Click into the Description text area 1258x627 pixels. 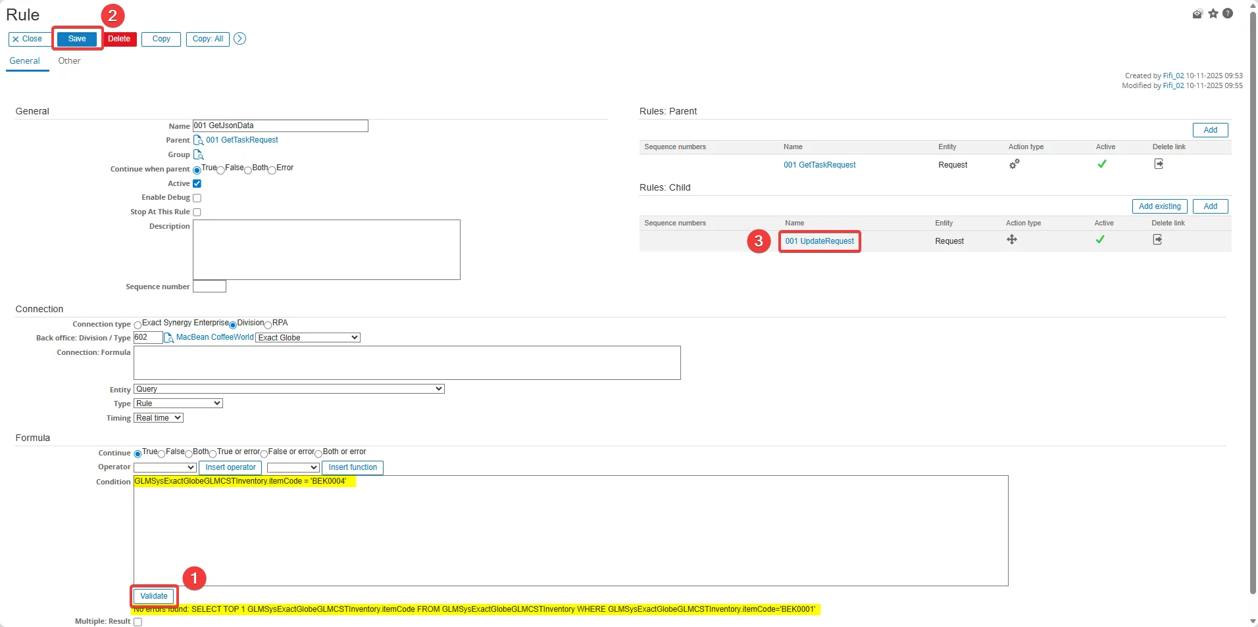click(x=326, y=250)
